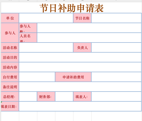Viewport: 142px width, 121px height.
Task: Select the 参与人数 sub-label cell
Action: pyautogui.click(x=28, y=28)
